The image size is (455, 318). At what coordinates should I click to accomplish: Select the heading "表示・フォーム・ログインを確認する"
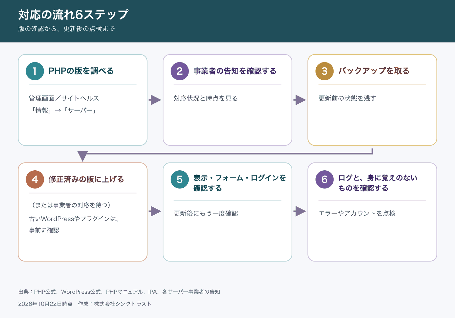[x=239, y=183]
